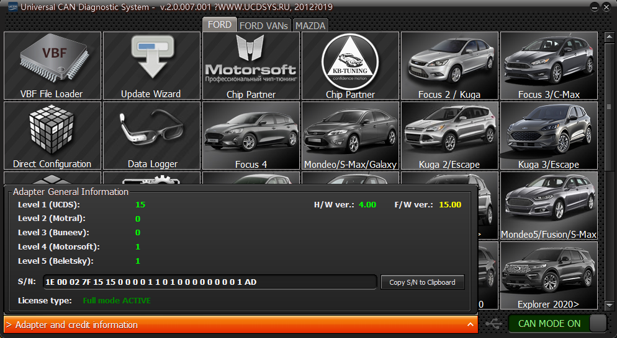
Task: Select the Kuga 2/Escape vehicle
Action: (449, 136)
